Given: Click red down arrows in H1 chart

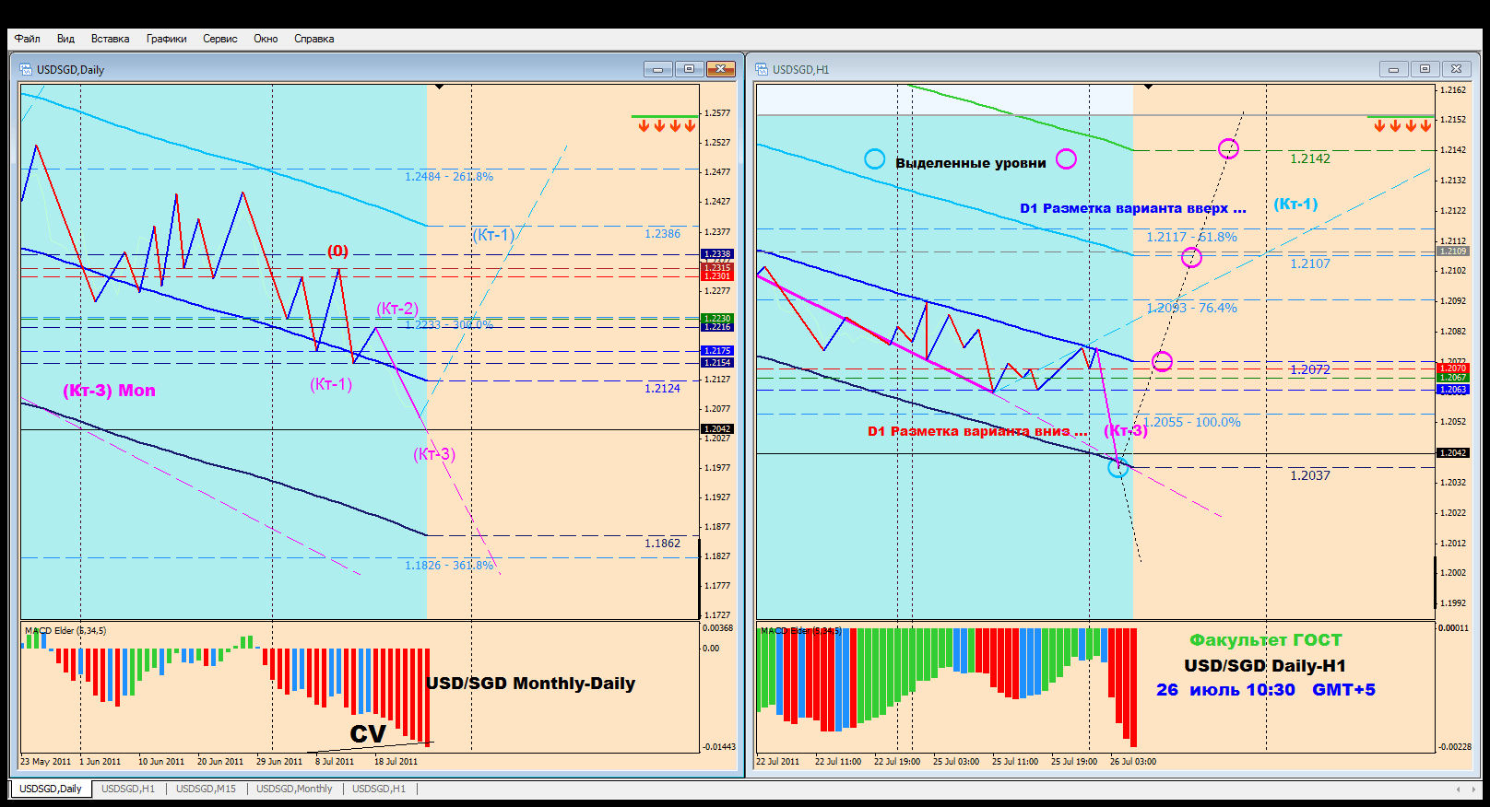Looking at the screenshot, I should (x=1401, y=126).
